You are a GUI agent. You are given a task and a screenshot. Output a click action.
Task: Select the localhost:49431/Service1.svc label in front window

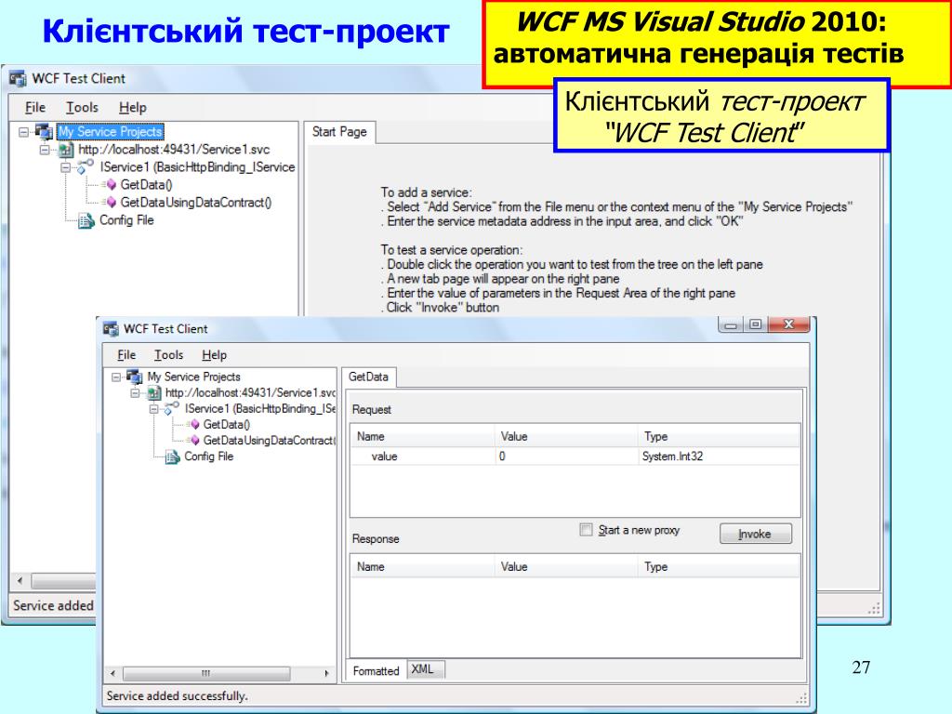point(251,393)
